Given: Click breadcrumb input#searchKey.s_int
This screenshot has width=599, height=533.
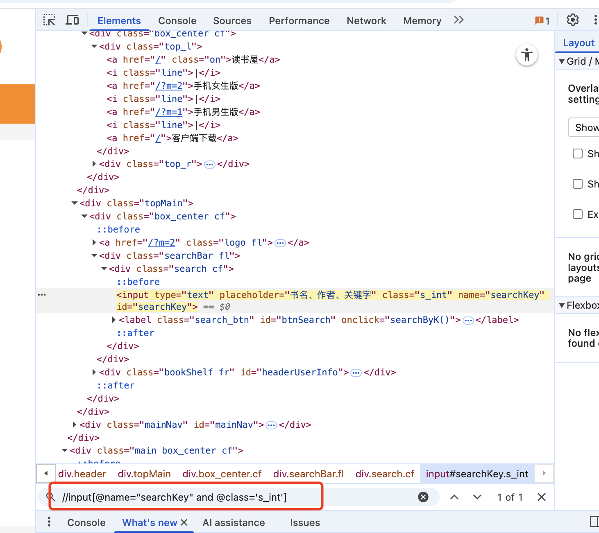Looking at the screenshot, I should coord(477,474).
